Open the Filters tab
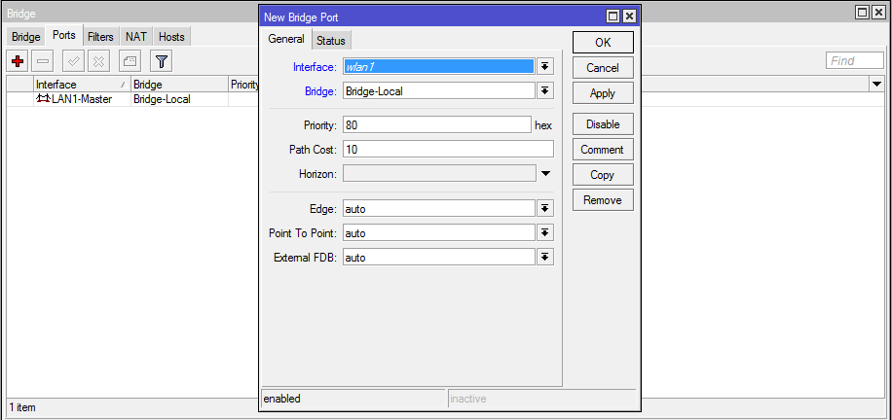Viewport: 892px width, 420px height. [100, 36]
